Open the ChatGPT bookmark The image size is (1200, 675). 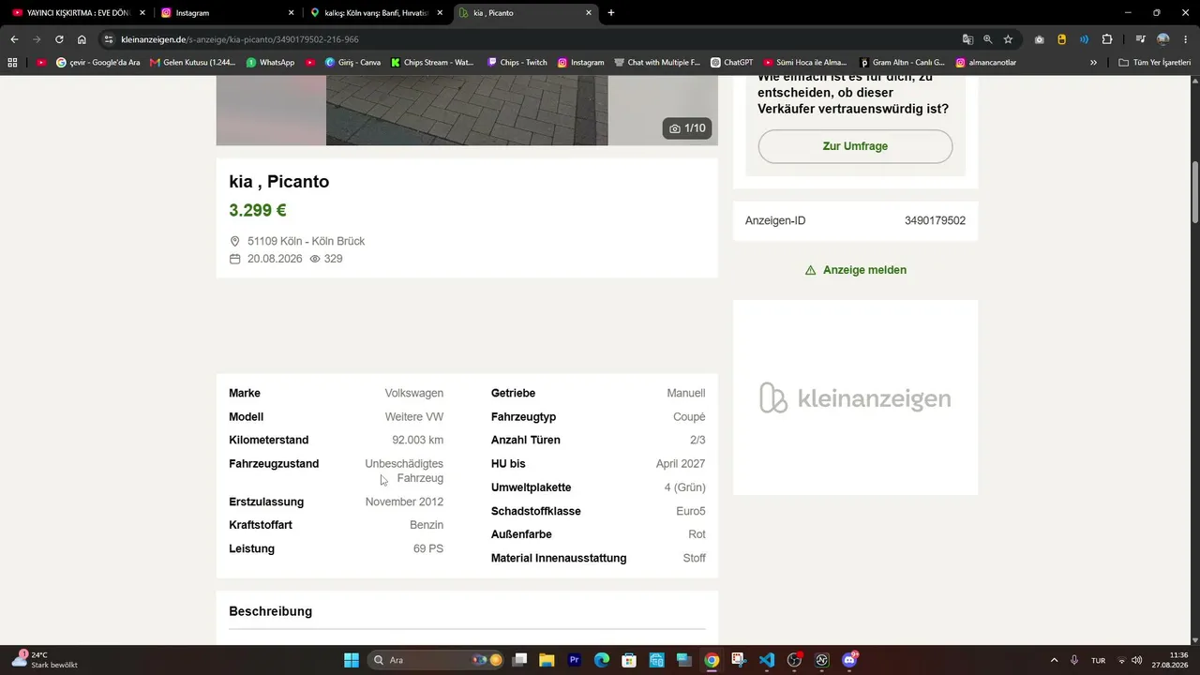pyautogui.click(x=731, y=63)
